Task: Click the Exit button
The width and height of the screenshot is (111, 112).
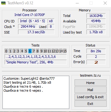Action: tap(90, 104)
